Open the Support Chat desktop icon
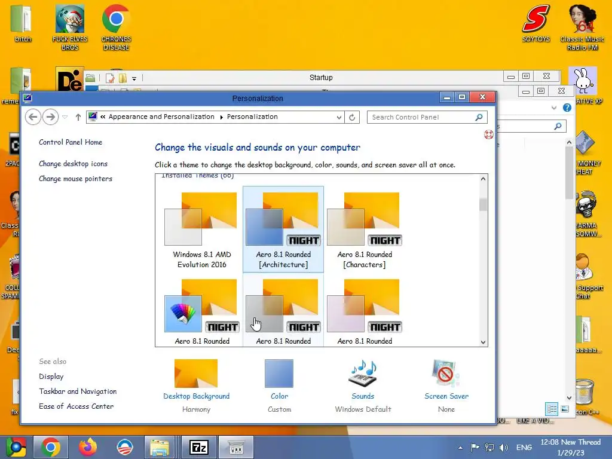 589,276
